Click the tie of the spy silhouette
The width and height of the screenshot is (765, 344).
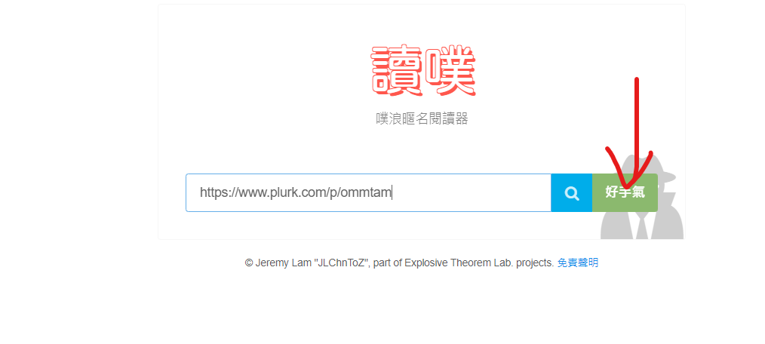tap(642, 226)
